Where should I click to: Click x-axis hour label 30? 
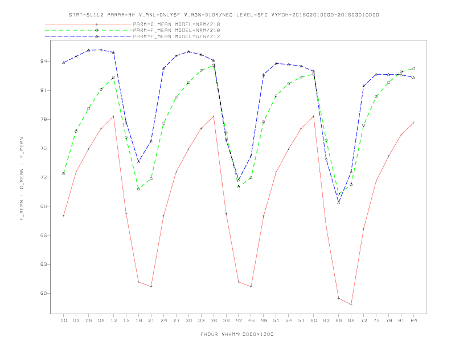pos(188,320)
